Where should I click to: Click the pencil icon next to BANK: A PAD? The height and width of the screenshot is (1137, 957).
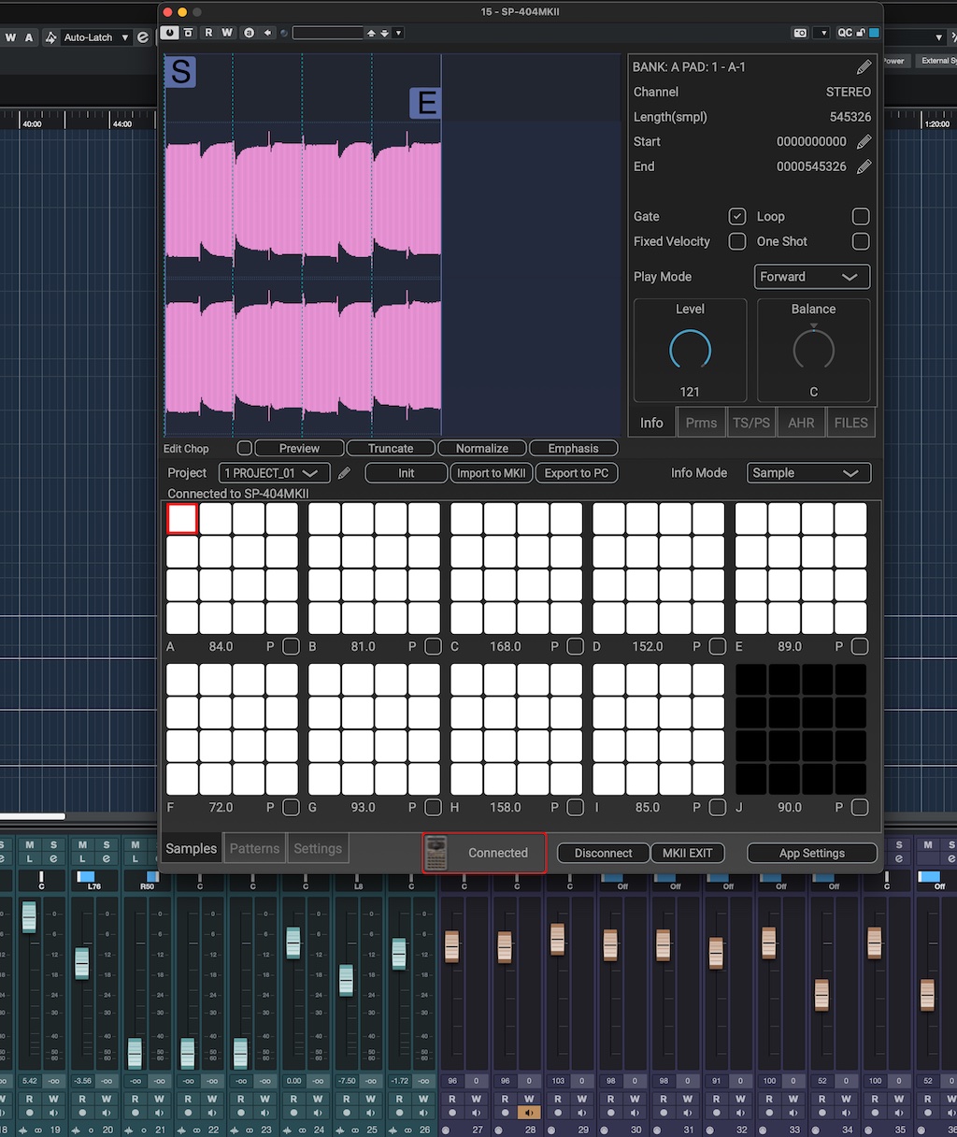(x=864, y=67)
